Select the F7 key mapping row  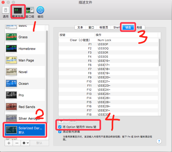pos(108,69)
